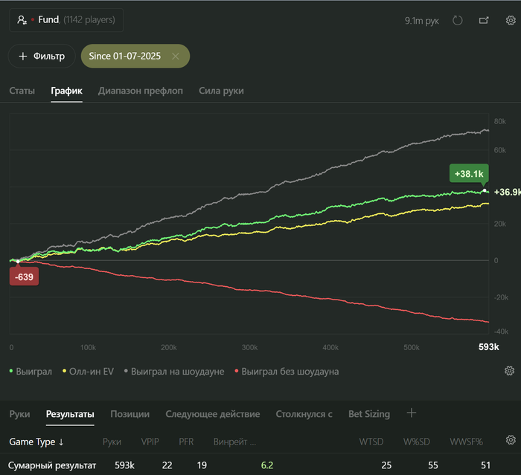Viewport: 521px width, 475px height.
Task: Open settings gear in top-right header
Action: pyautogui.click(x=510, y=21)
